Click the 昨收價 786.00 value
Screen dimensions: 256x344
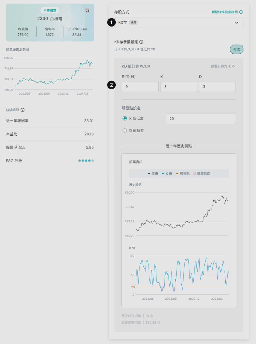(23, 35)
